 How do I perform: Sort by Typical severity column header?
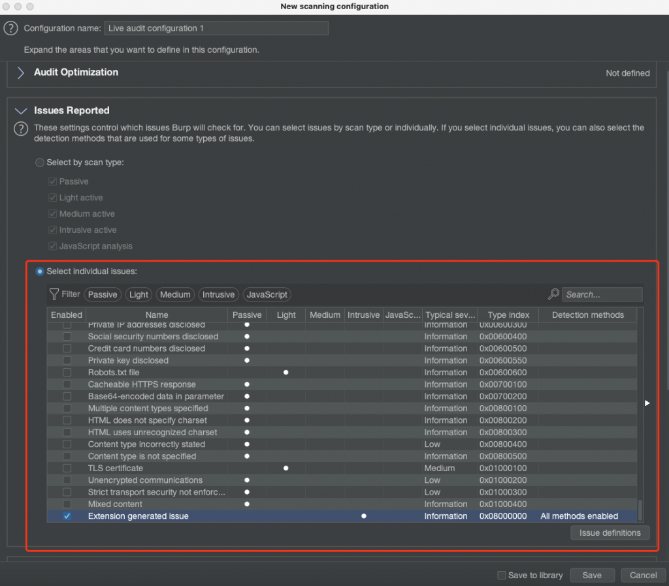point(449,315)
